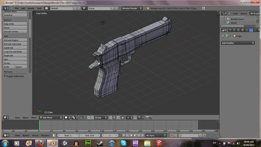
Task: Click the Knife button
Action: [9, 67]
